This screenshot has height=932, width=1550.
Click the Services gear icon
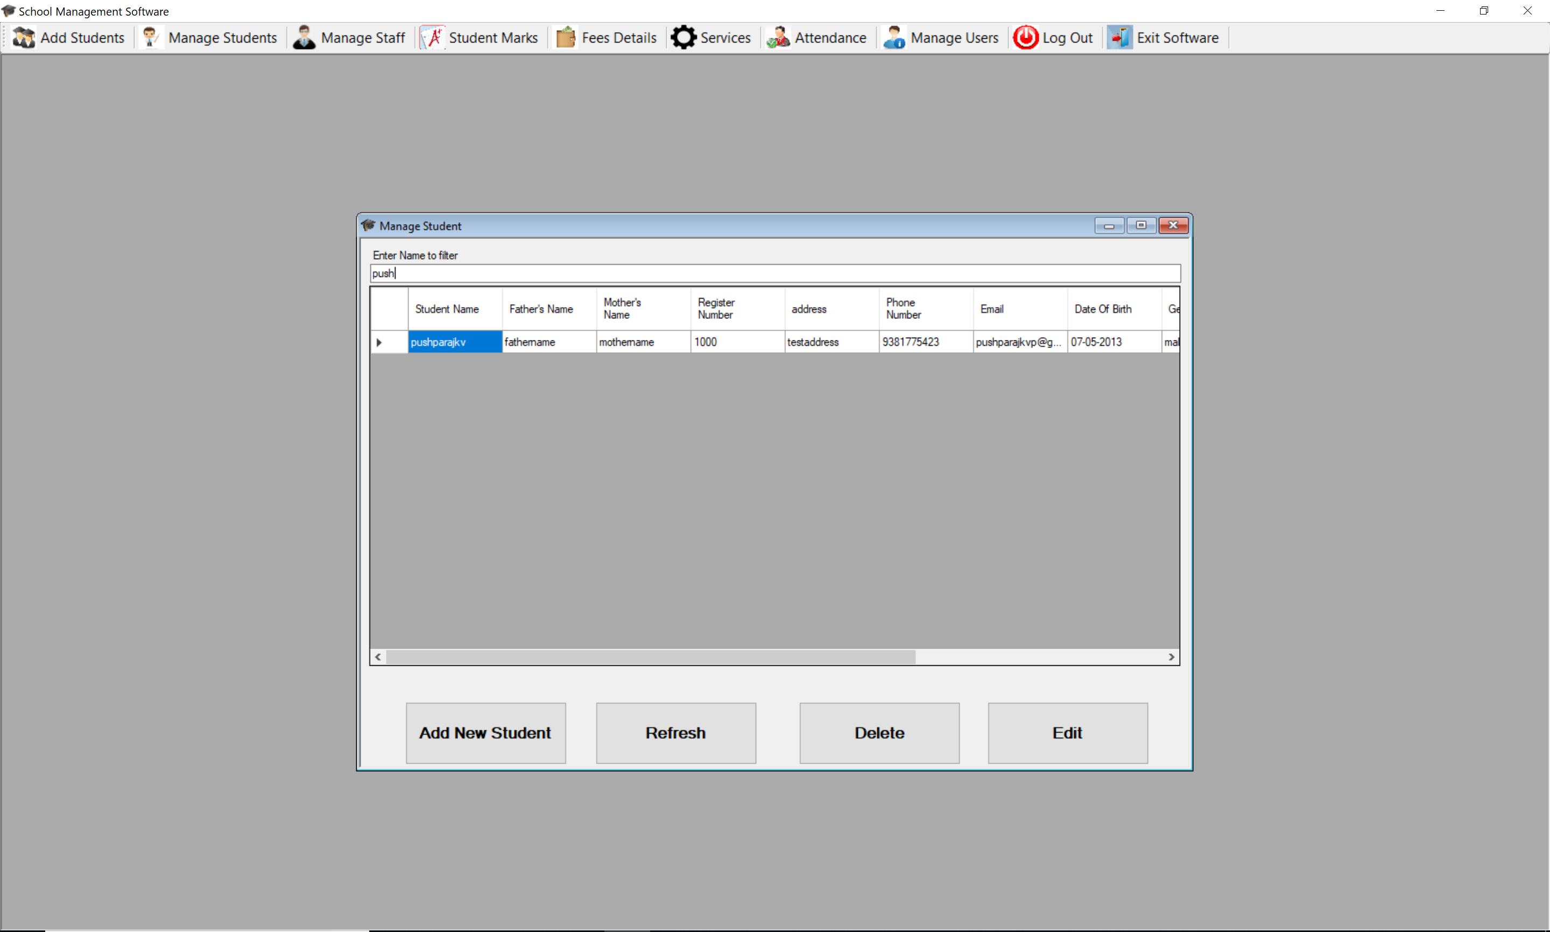click(684, 38)
